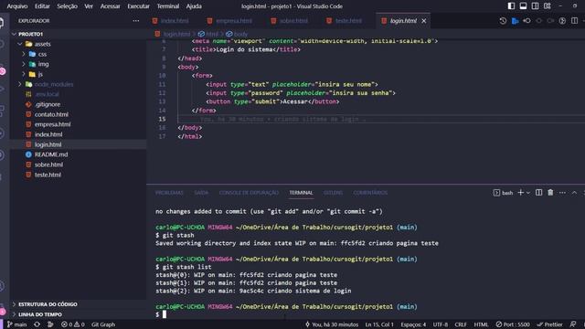Open the Acessar menu
The width and height of the screenshot is (585, 329).
[x=110, y=6]
